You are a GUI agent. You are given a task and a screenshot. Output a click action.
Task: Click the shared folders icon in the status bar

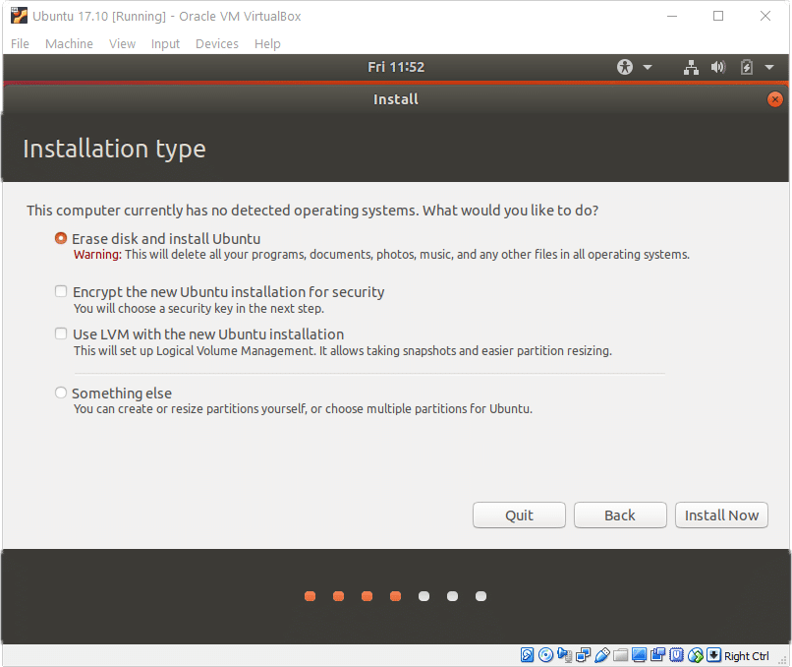(620, 654)
